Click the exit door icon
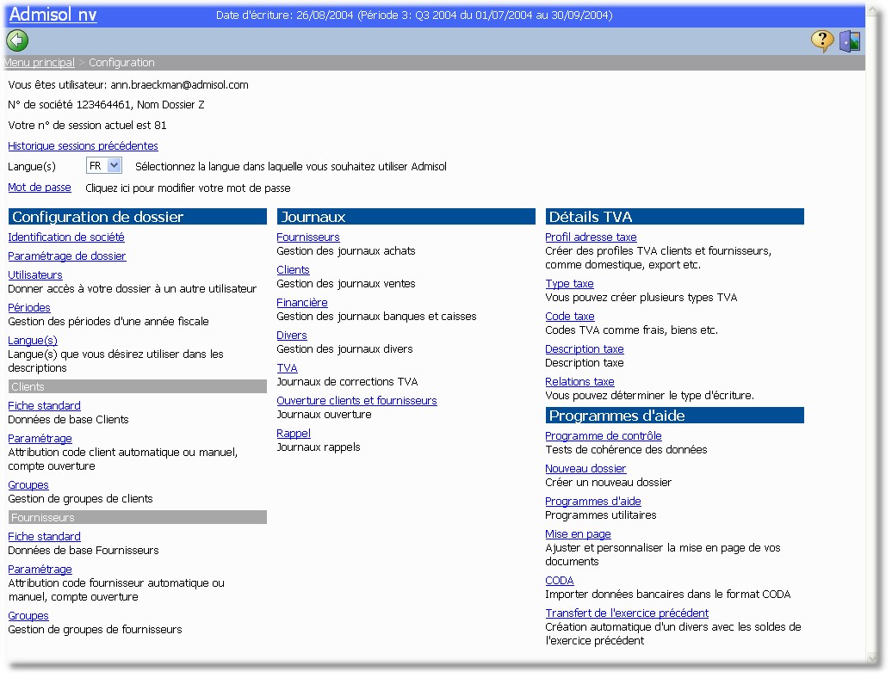This screenshot has width=892, height=678. click(x=850, y=41)
